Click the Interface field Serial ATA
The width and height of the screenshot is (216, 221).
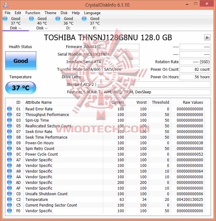click(111, 62)
